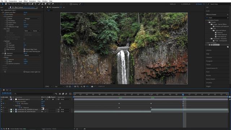The height and width of the screenshot is (130, 231).
Task: Toggle Camera Lens Blur fx switch
Action: pyautogui.click(x=3, y=12)
